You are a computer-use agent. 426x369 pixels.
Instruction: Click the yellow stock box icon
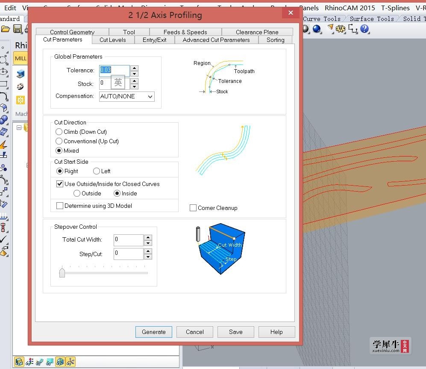coord(21,100)
